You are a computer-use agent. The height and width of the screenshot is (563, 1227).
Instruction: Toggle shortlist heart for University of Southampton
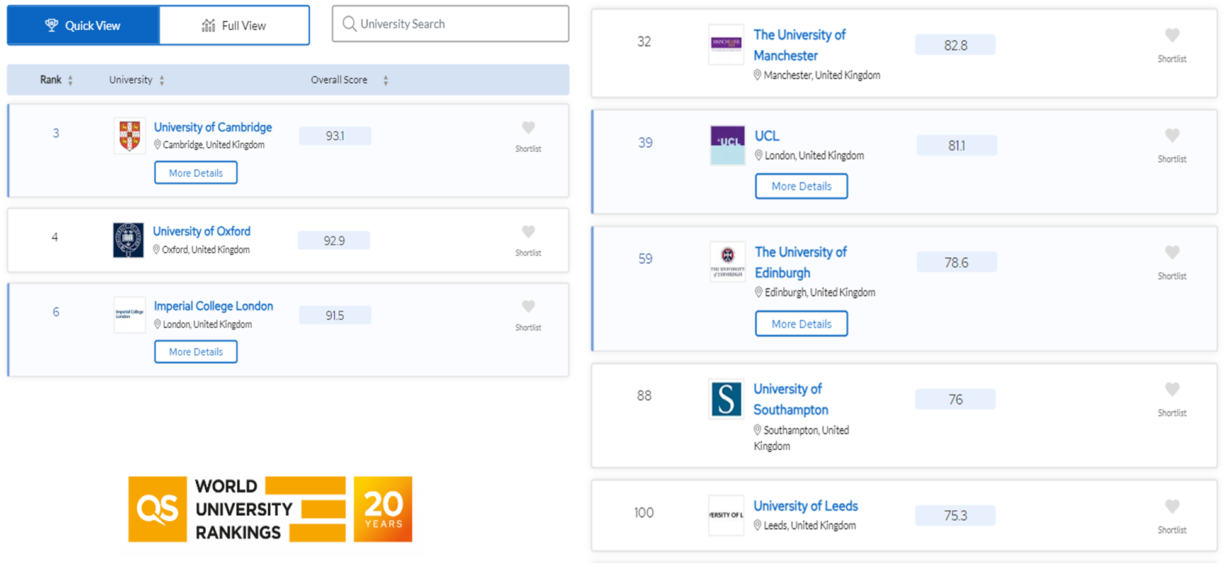[1172, 389]
